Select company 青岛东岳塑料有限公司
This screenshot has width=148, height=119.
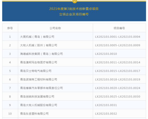(x=34, y=114)
